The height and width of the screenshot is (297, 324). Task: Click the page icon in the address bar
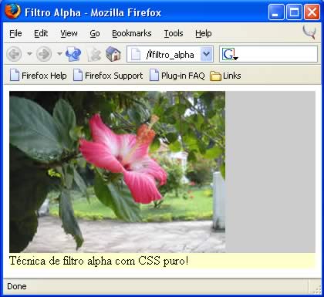[x=136, y=55]
